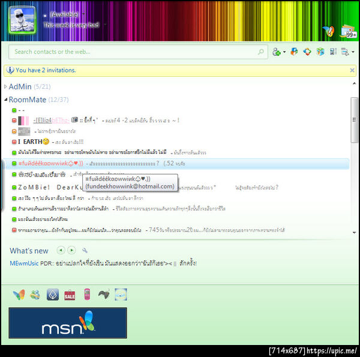This screenshot has height=357, width=360.
Task: Click online status icon beside fuиdêêkαowwiиk
Action: [14, 163]
